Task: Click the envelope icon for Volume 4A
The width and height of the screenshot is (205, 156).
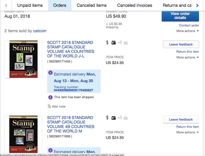Action: tap(126, 43)
